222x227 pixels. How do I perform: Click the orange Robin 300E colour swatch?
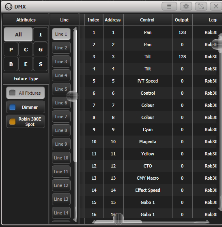click(x=12, y=121)
